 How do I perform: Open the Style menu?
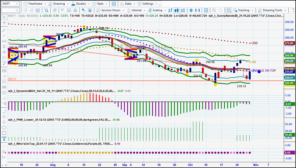click(98, 4)
